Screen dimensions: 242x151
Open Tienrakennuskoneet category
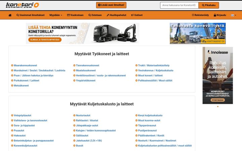[87, 65]
